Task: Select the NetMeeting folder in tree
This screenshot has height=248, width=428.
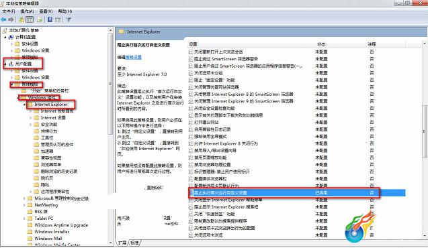Action: coord(46,205)
